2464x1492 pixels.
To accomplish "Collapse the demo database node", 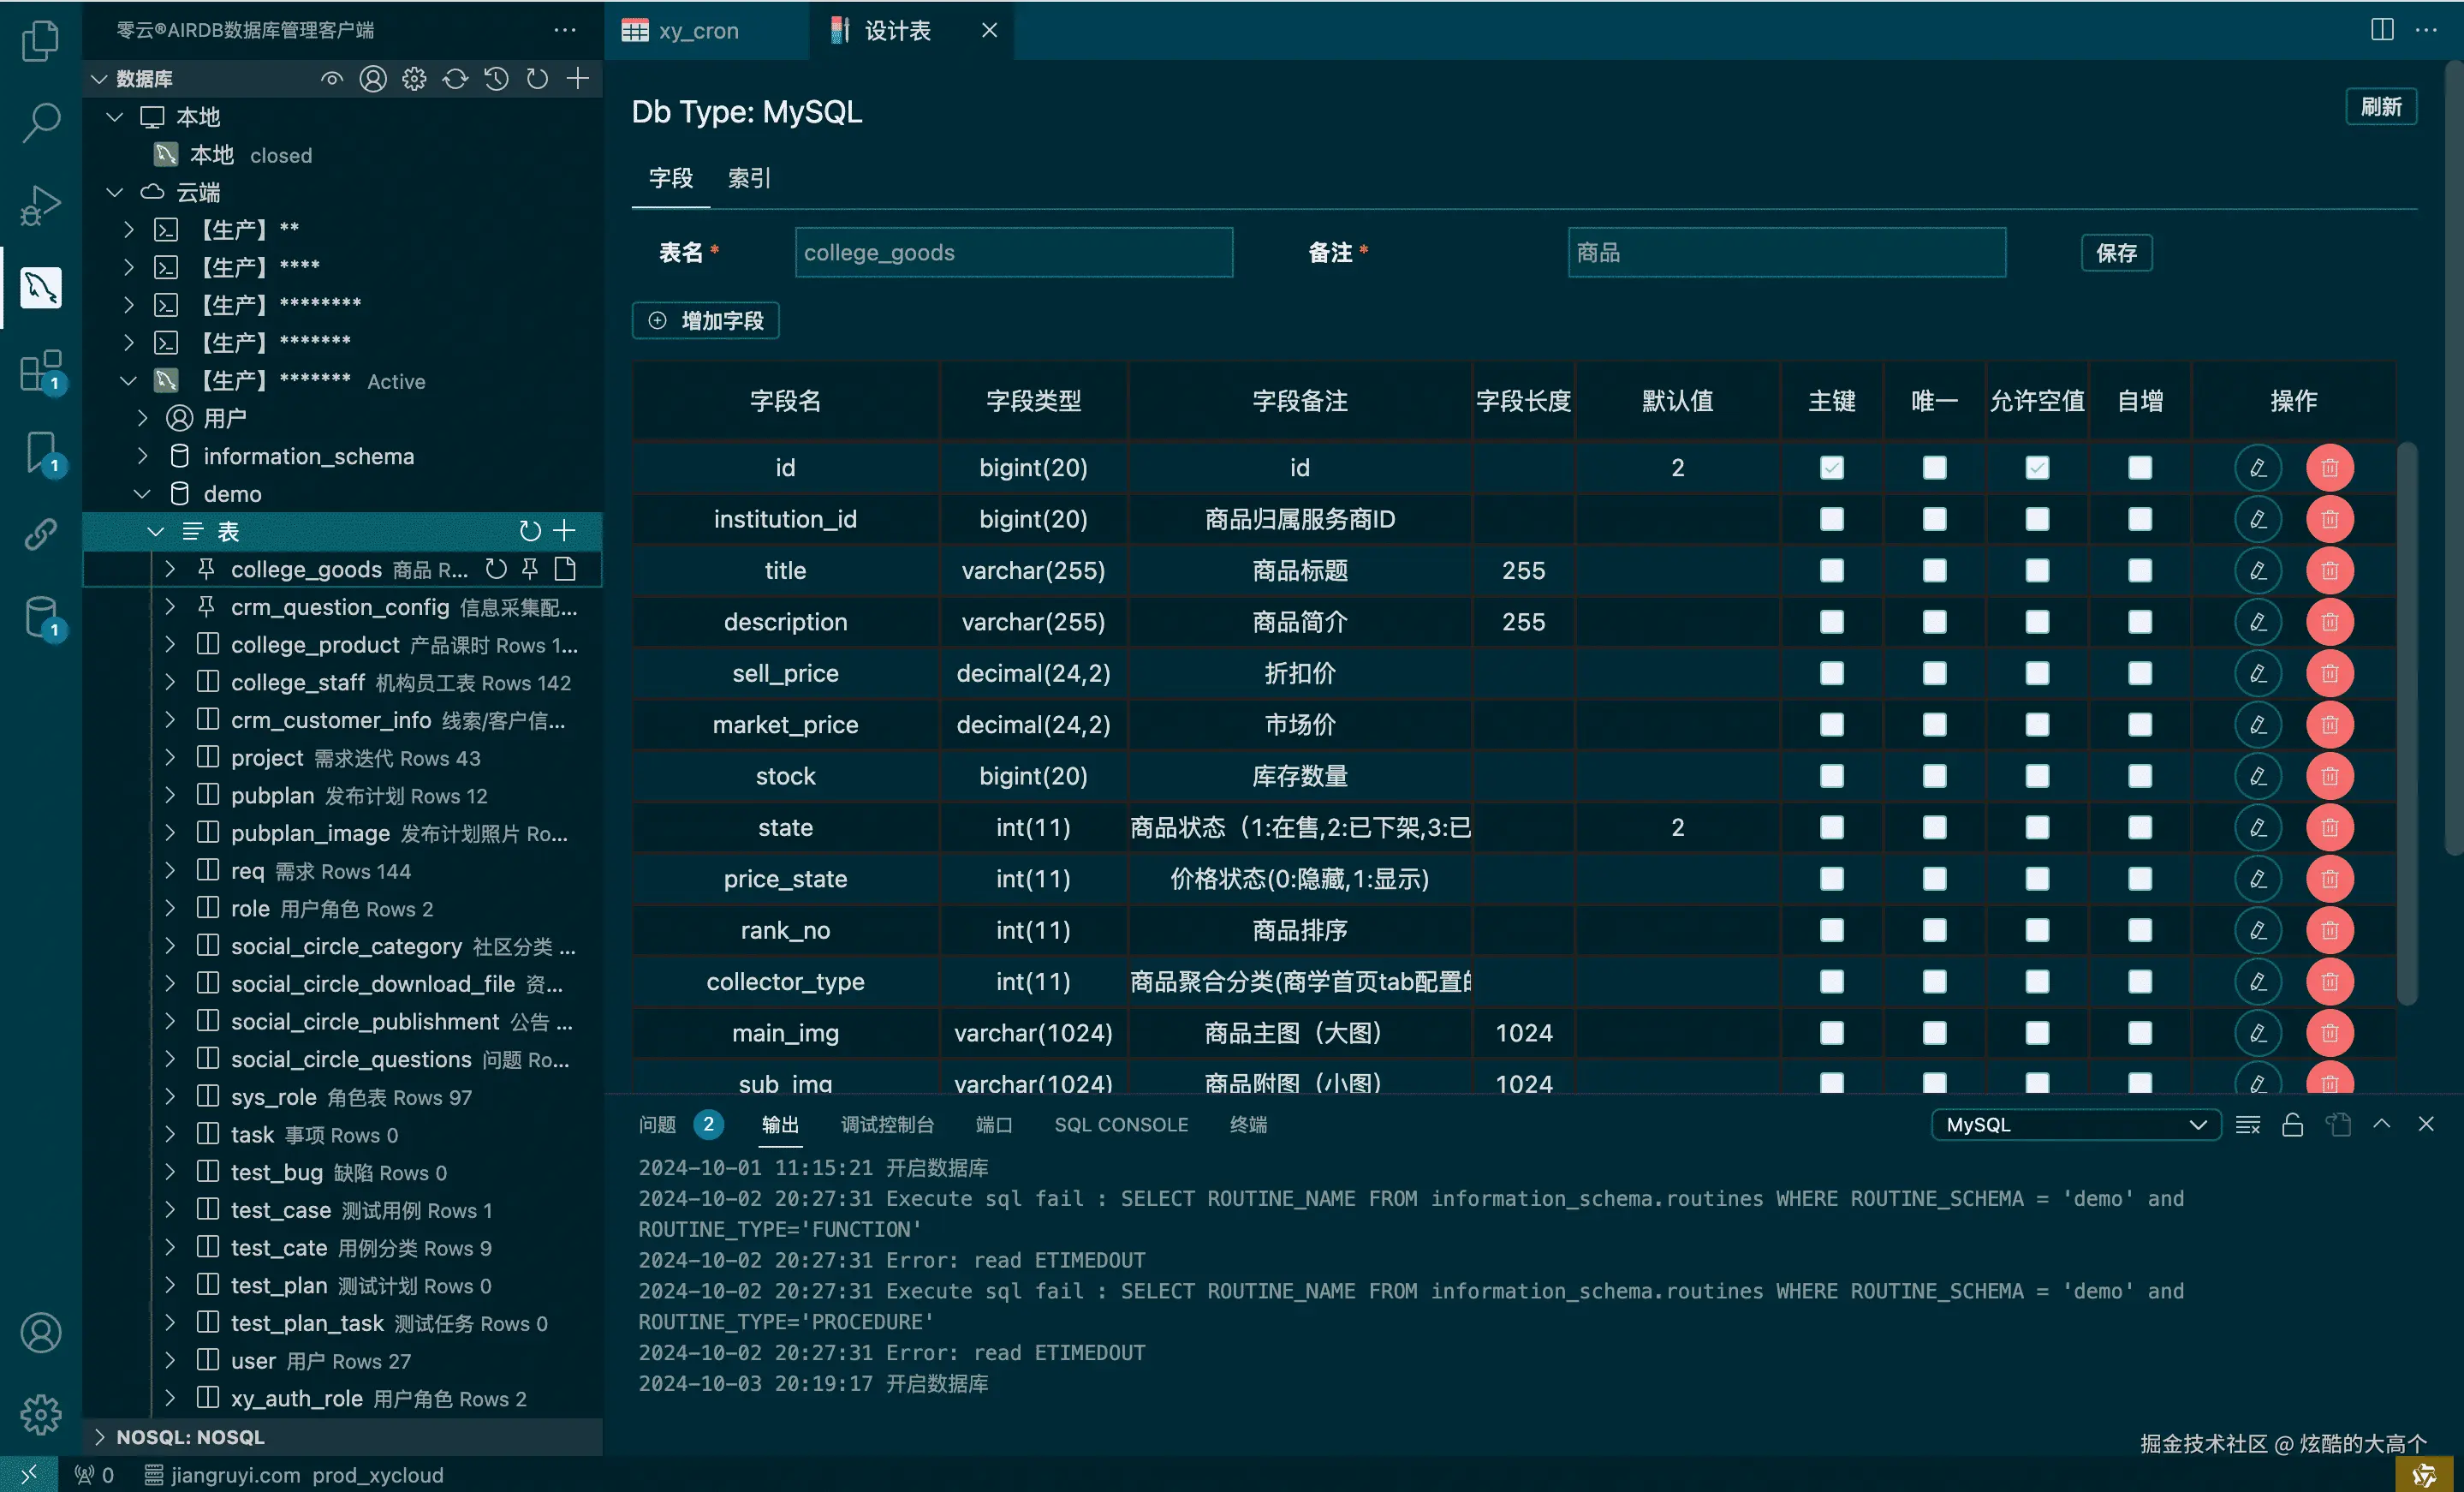I will coord(141,492).
